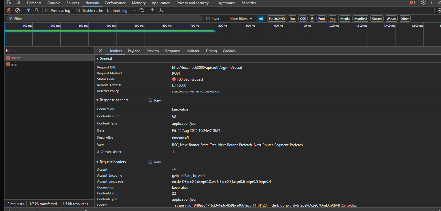
Task: Close the request details pane
Action: click(101, 51)
